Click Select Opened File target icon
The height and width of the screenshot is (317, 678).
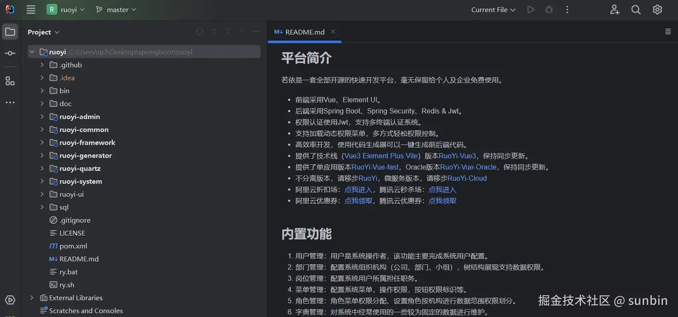(x=200, y=32)
